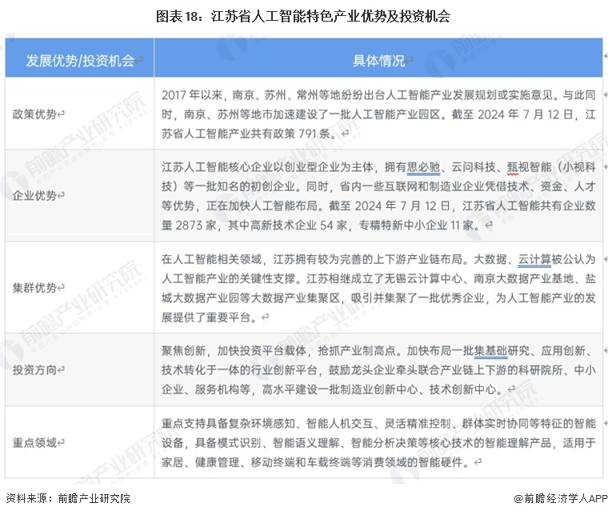
Task: Click the underlined term 云计算
Action: click(x=534, y=260)
